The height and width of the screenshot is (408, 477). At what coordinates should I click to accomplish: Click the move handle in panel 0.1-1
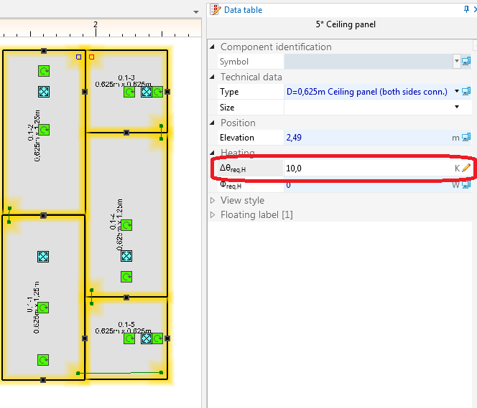tap(43, 257)
